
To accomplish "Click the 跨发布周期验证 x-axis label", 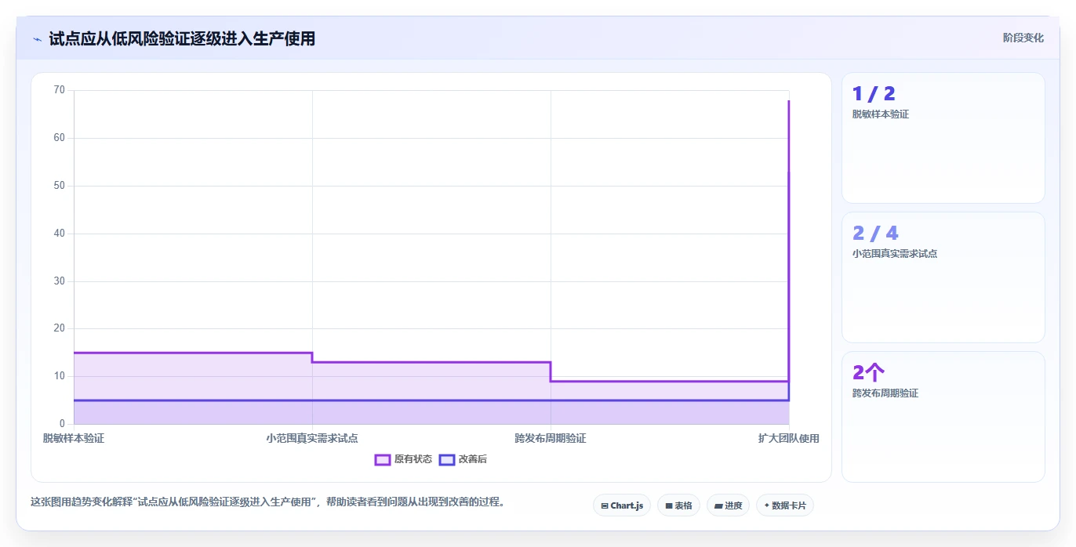I will pyautogui.click(x=551, y=438).
